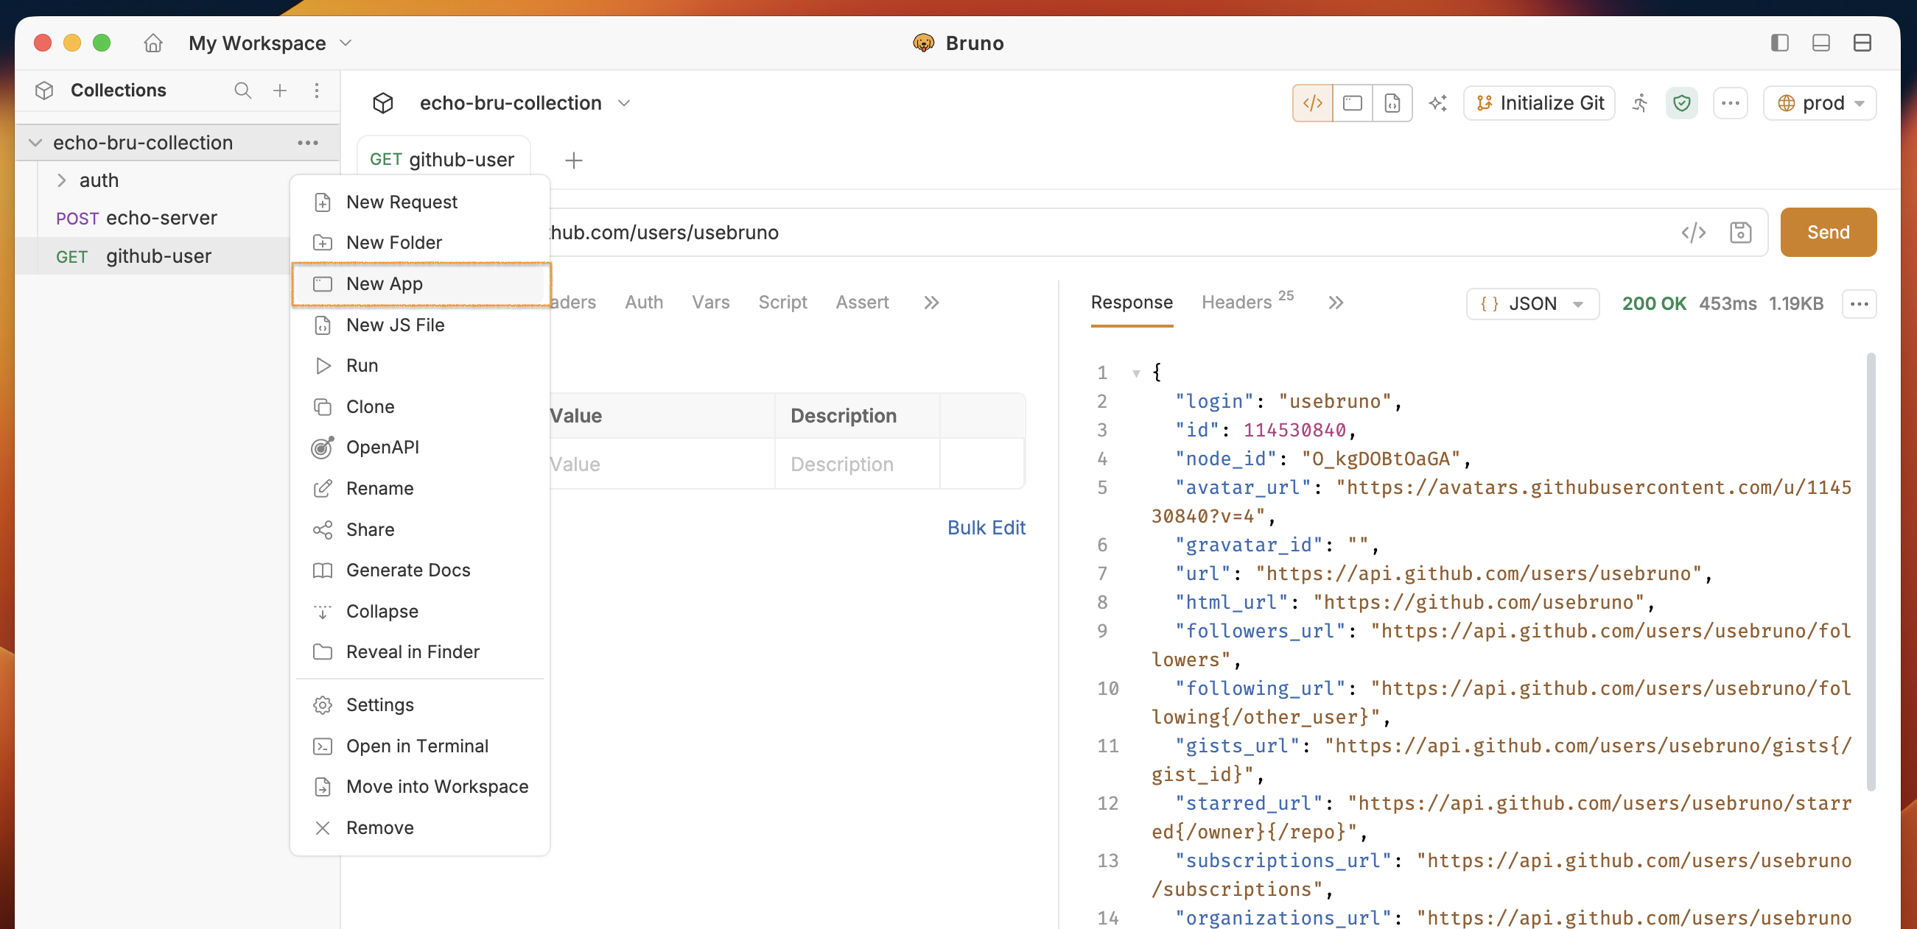Focus the request URL field

(1109, 233)
